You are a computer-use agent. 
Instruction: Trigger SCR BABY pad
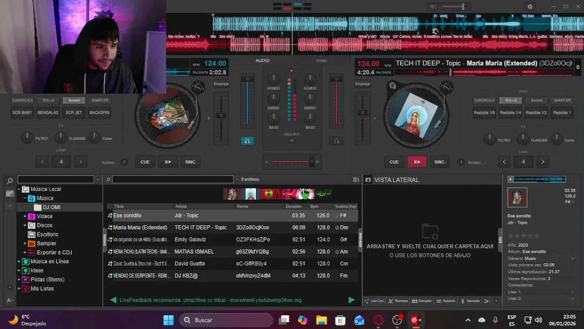tap(22, 112)
